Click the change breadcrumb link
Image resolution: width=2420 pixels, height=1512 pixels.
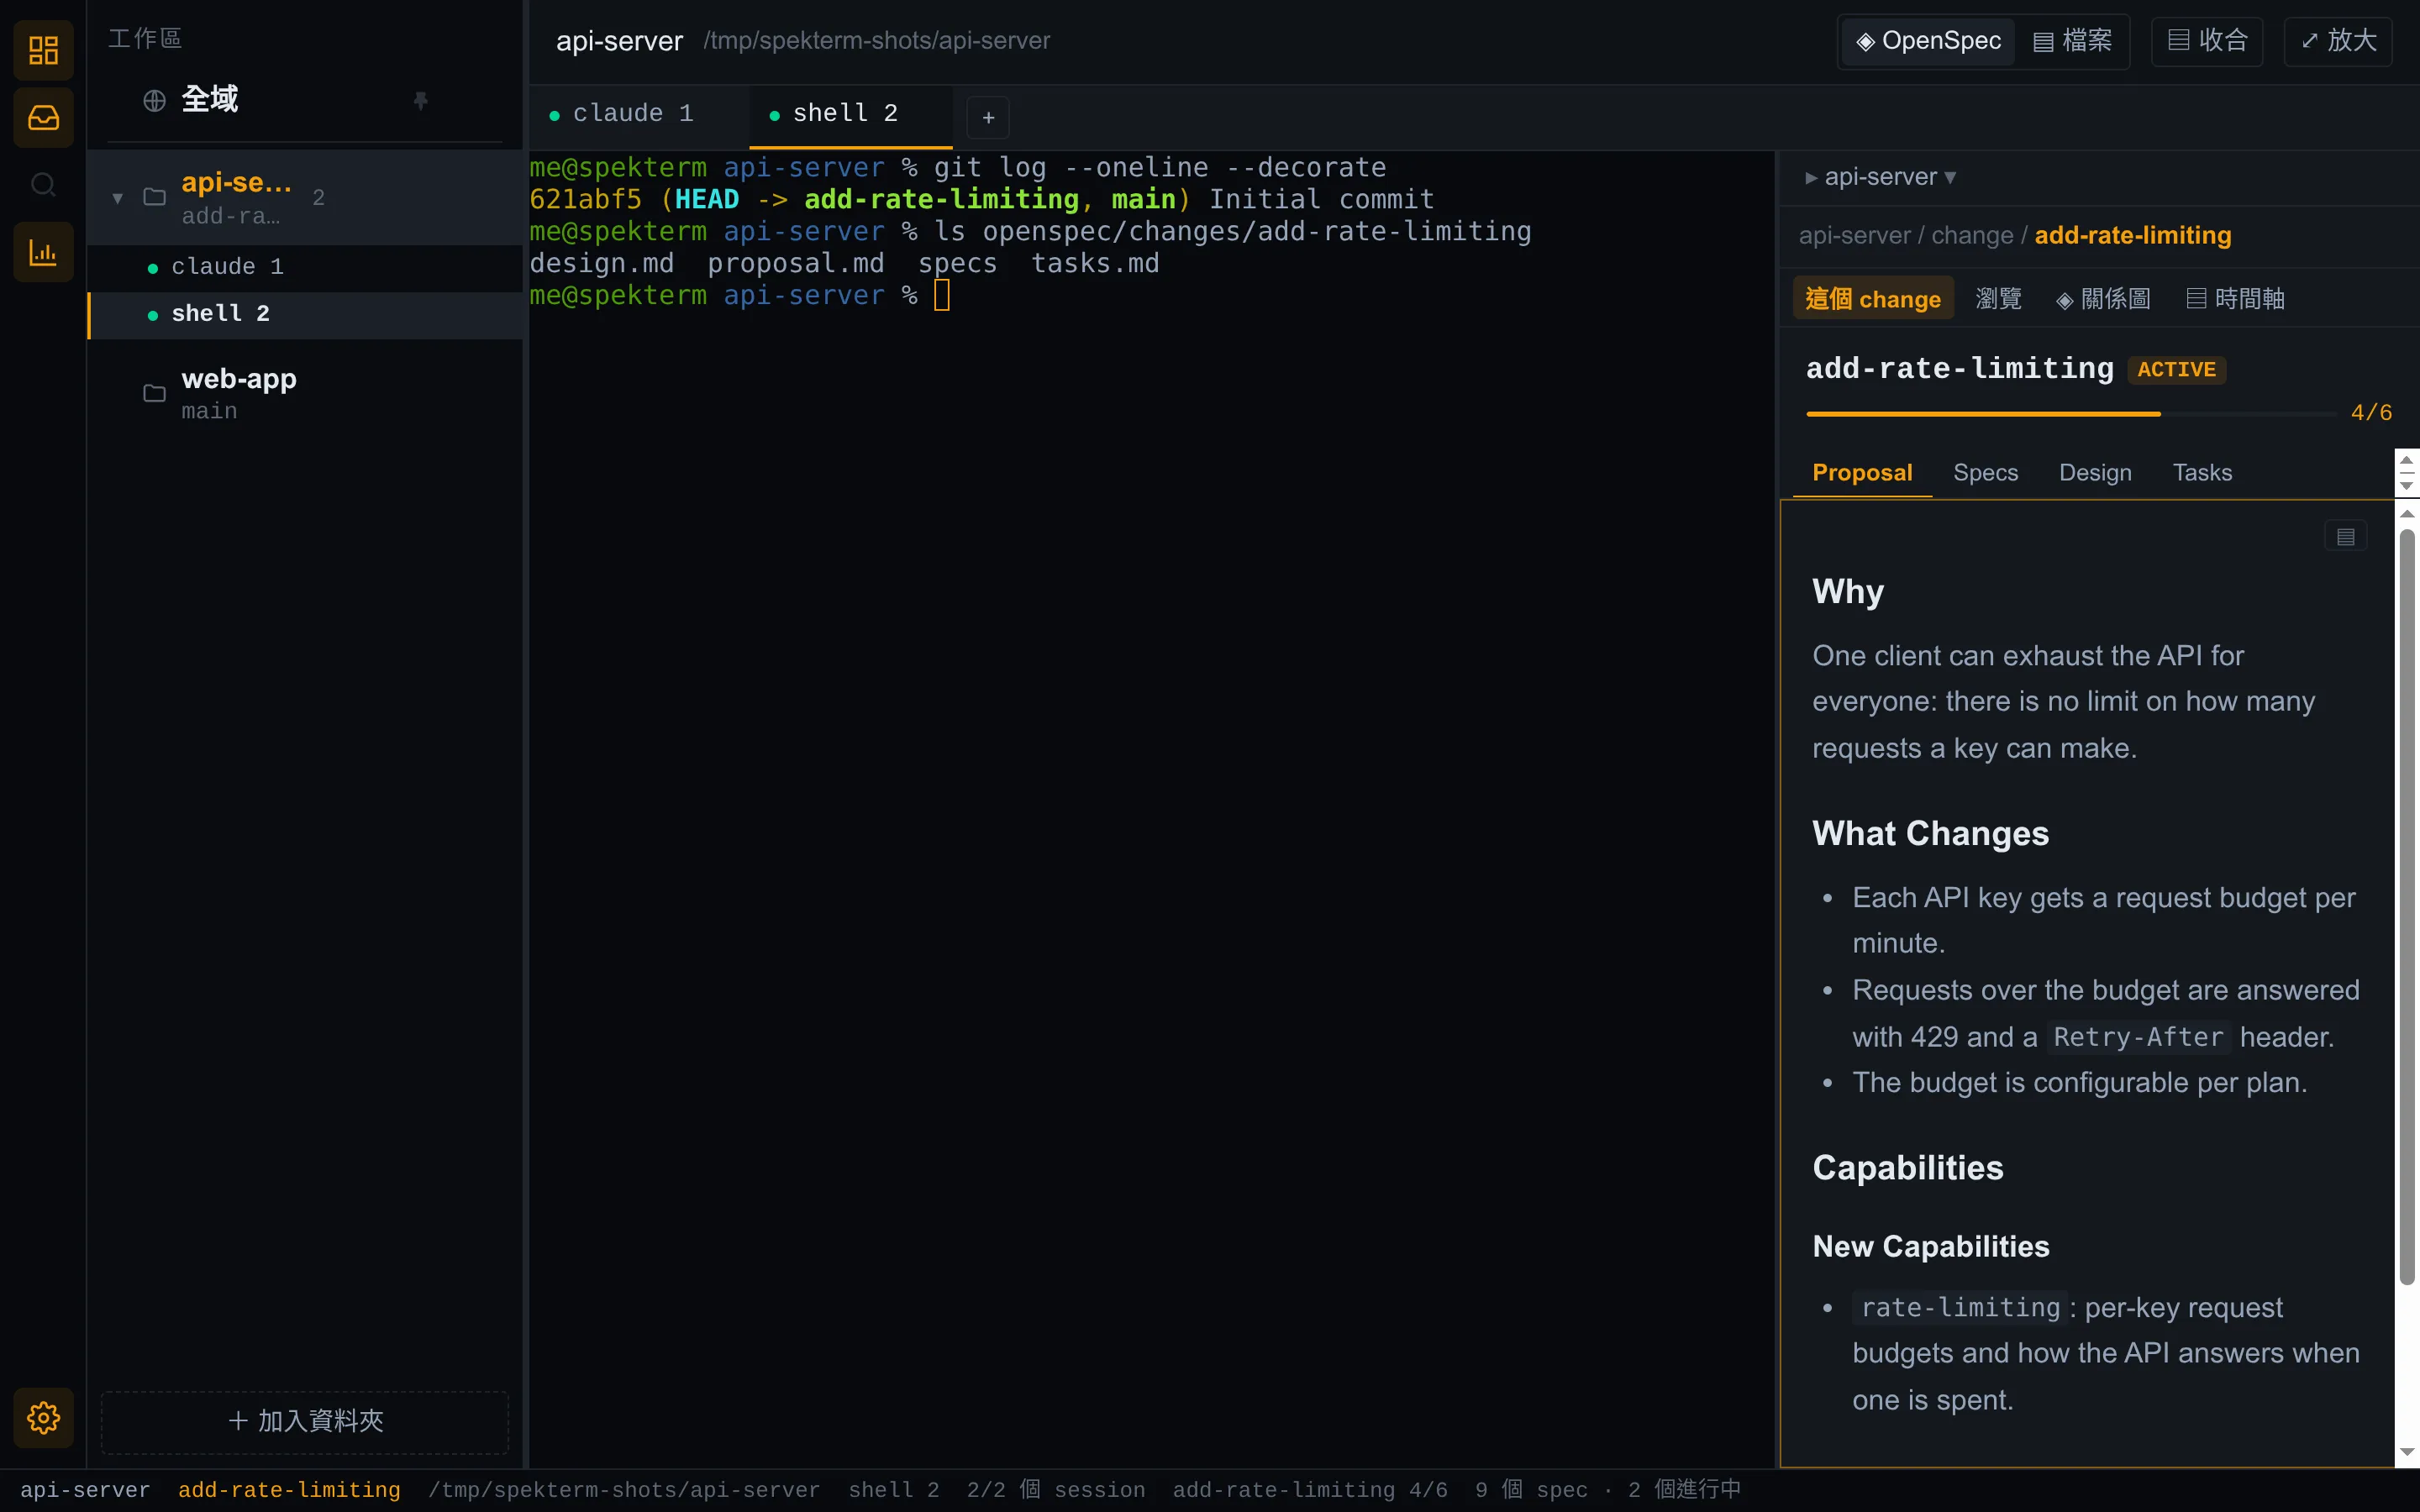[1972, 236]
